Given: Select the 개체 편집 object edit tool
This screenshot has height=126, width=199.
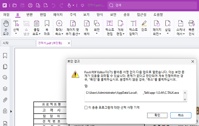Looking at the screenshot, I should (x=120, y=28).
